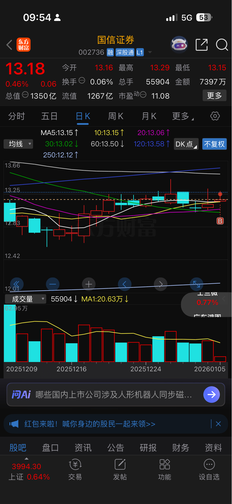The image size is (232, 504).
Task: Tap the 问Ai question input field
Action: (114, 394)
